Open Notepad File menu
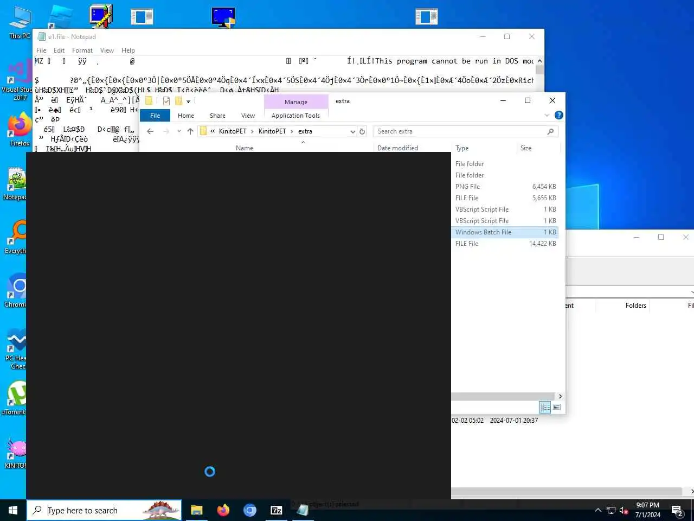 41,50
